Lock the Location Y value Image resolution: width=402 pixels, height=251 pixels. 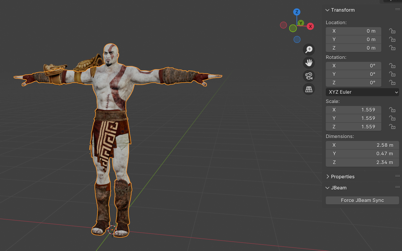point(392,39)
